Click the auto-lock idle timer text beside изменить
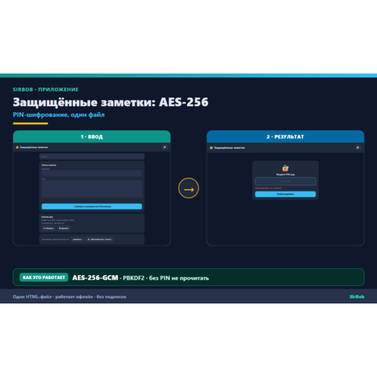The image size is (377, 377). (55, 239)
